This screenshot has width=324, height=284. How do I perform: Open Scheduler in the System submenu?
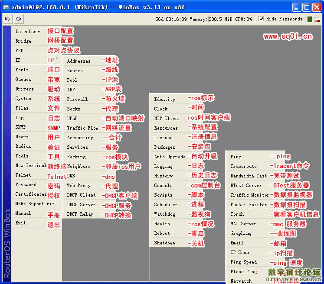tap(177, 204)
